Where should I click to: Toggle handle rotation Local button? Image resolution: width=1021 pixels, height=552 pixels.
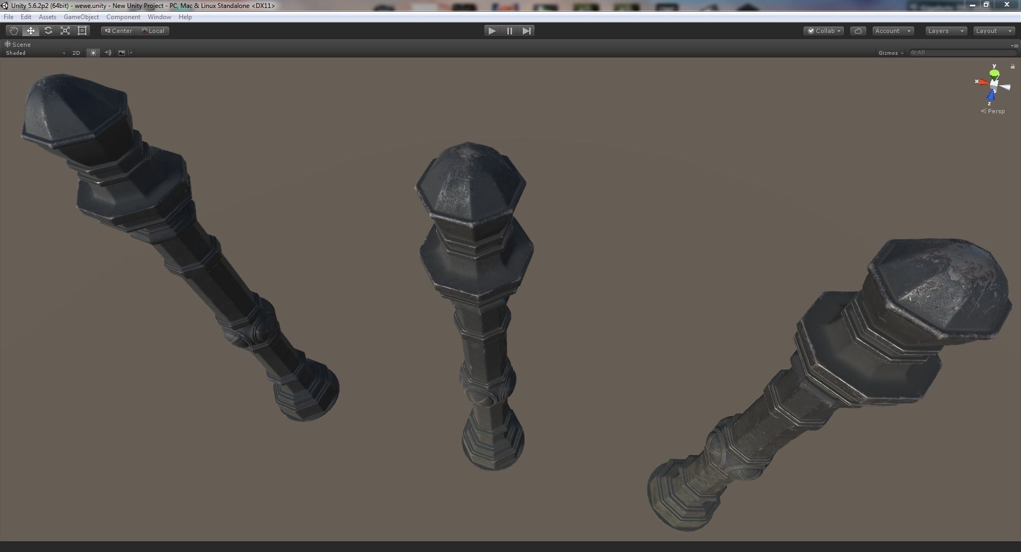(x=153, y=31)
